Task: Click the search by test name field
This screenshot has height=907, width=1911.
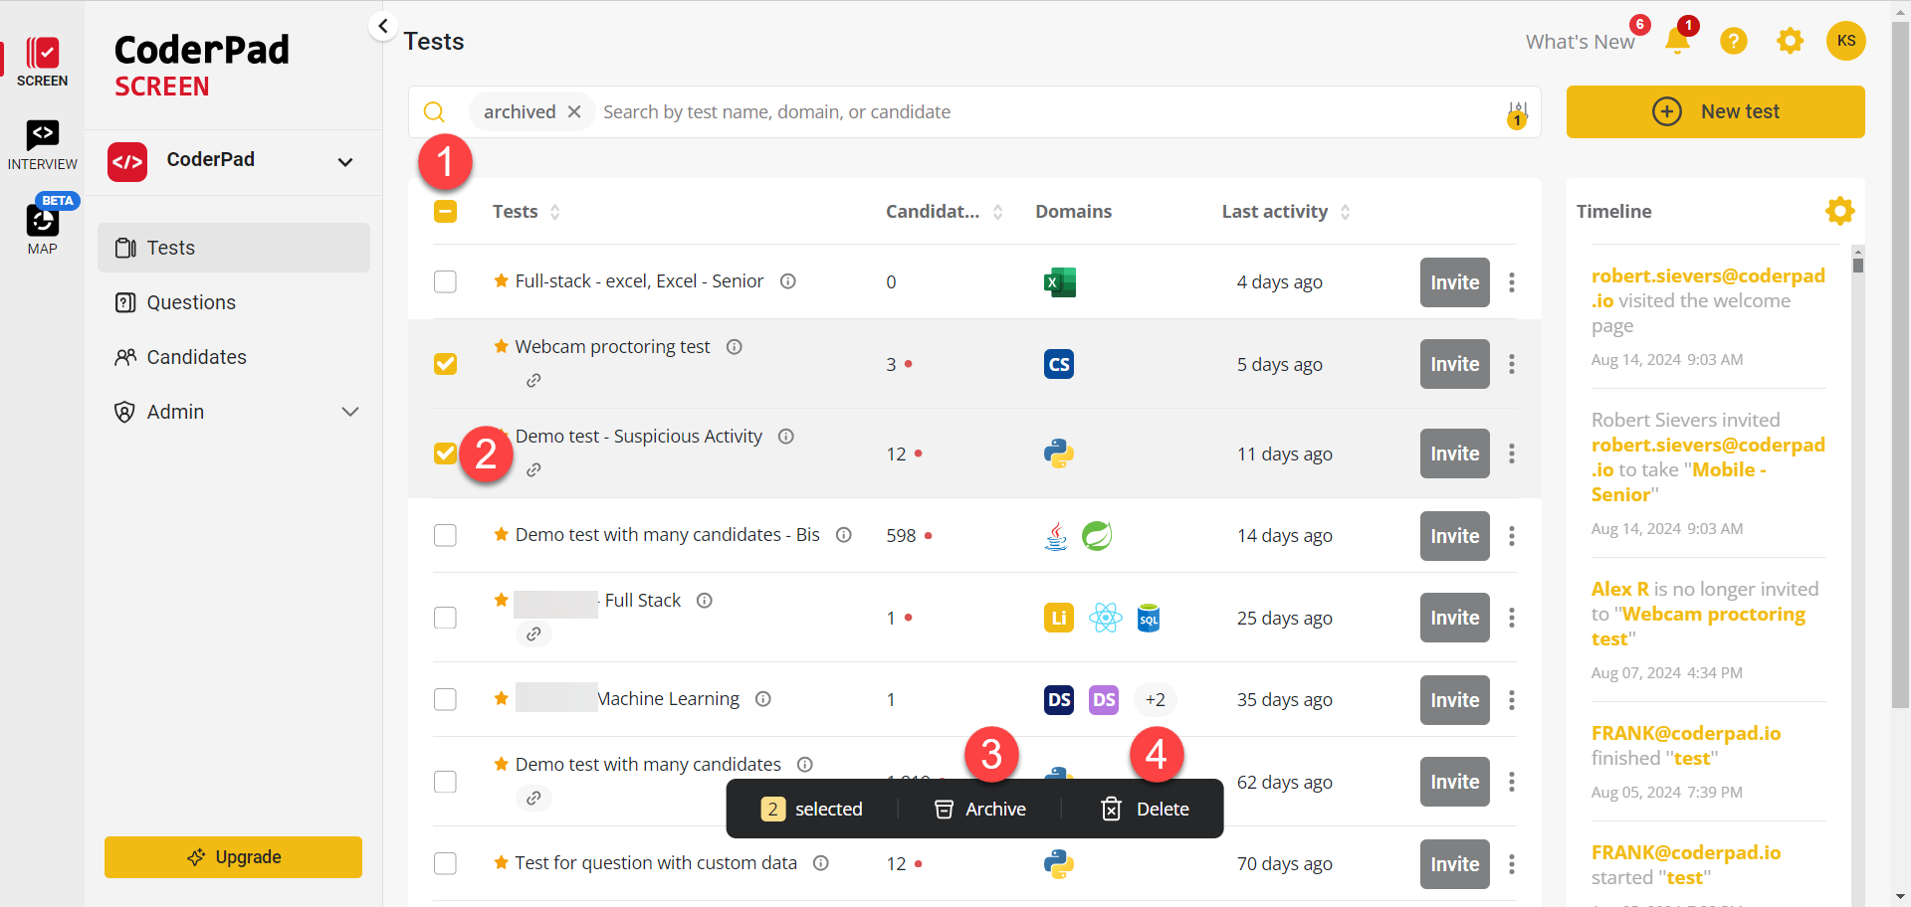Action: coord(1045,112)
